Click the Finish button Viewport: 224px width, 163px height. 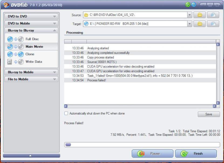coord(196,154)
